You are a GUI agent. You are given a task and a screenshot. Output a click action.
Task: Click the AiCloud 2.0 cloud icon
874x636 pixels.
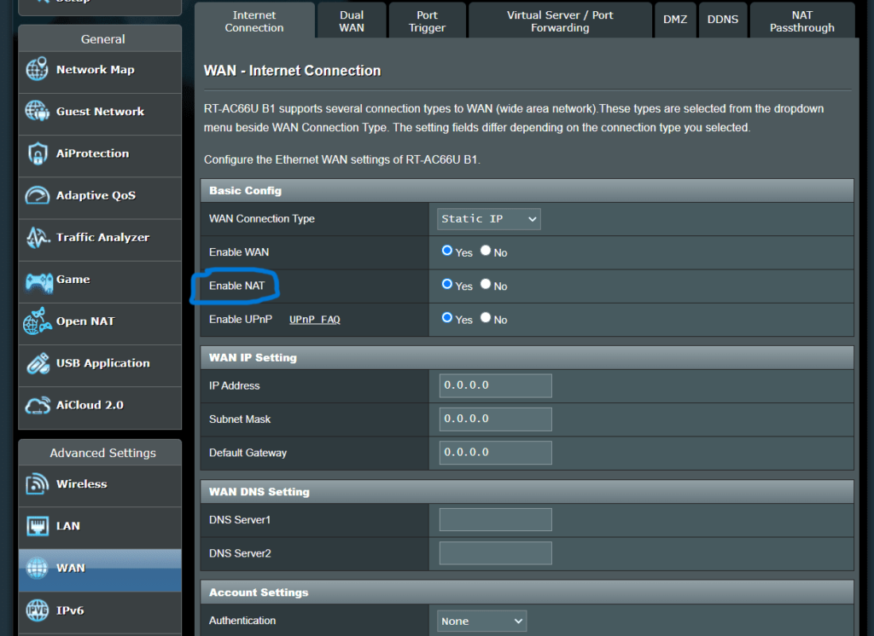click(x=38, y=405)
